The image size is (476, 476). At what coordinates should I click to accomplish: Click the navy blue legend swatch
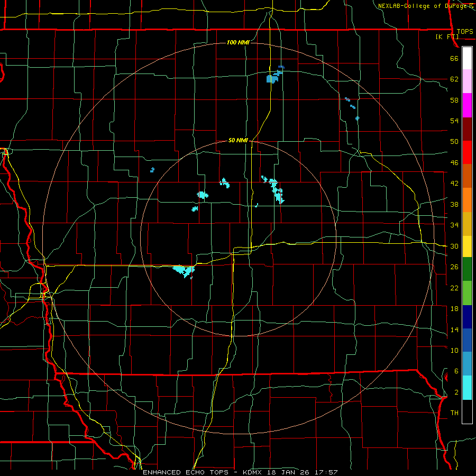(x=467, y=317)
